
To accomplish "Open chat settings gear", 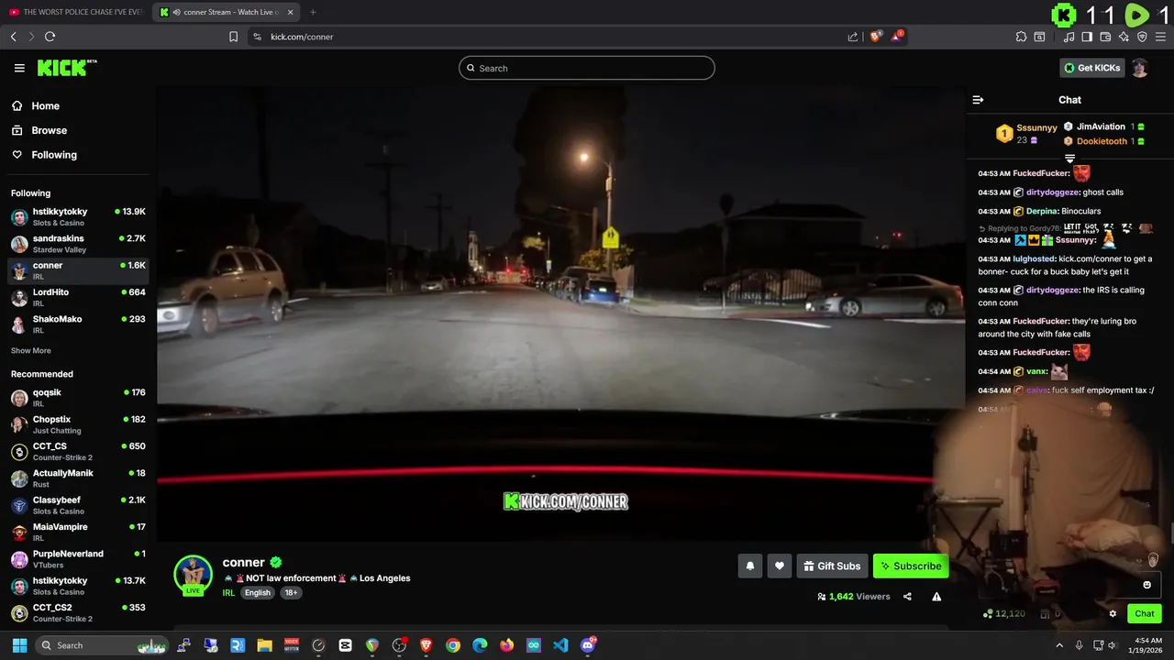I will click(x=1113, y=614).
